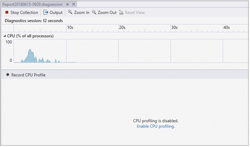Viewport: 250px width, 147px height.
Task: Stop the diagnostics collection
Action: (x=21, y=12)
